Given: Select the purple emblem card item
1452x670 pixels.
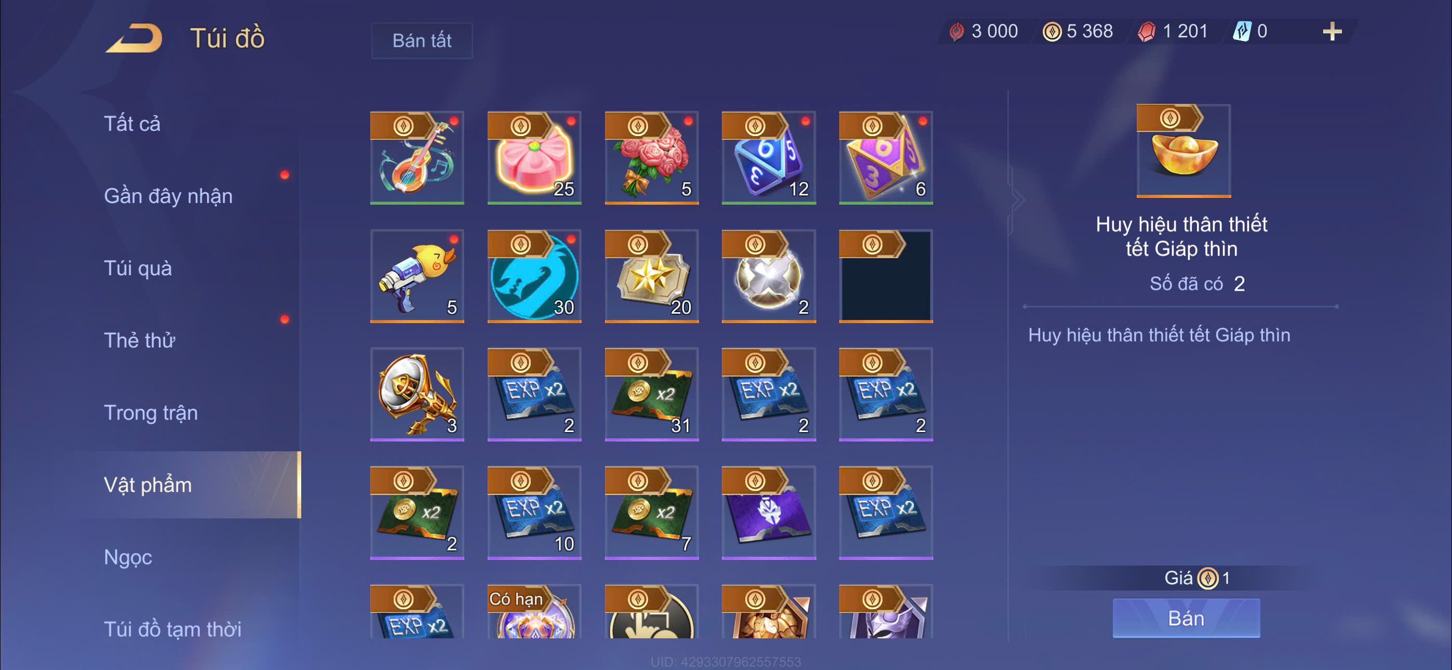Looking at the screenshot, I should [768, 513].
